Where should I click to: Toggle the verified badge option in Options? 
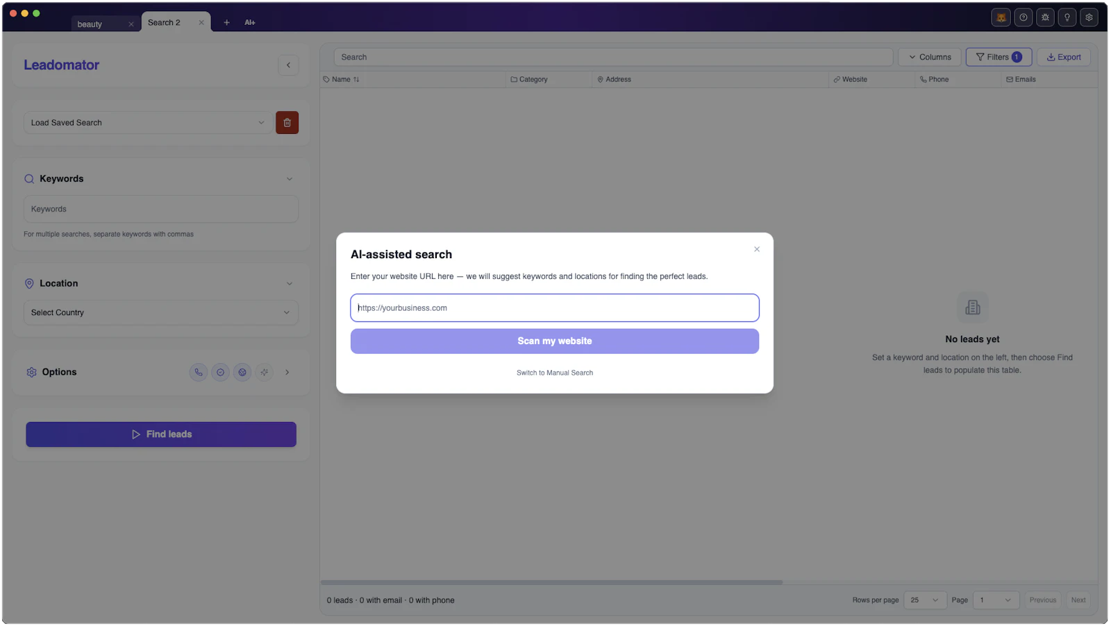point(220,373)
